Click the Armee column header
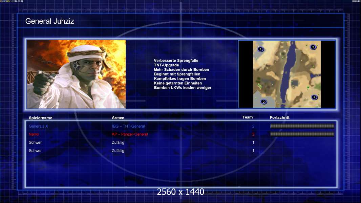 coord(118,118)
